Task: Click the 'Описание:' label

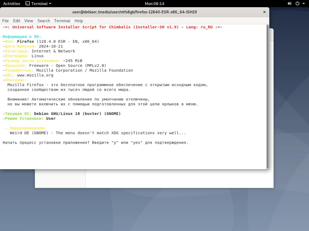Action: coord(16,80)
